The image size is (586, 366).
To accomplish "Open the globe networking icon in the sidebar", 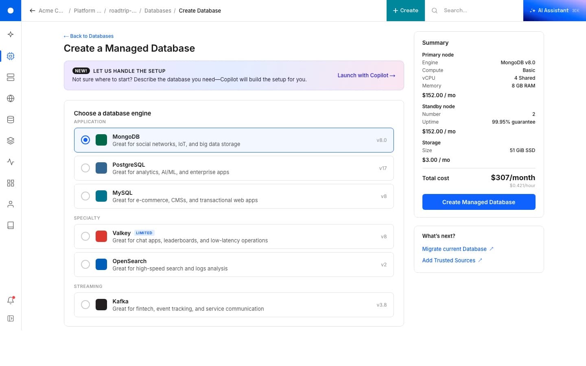I will point(11,98).
